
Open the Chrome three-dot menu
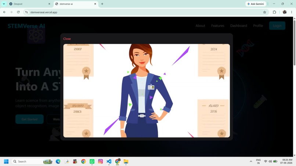pyautogui.click(x=292, y=12)
